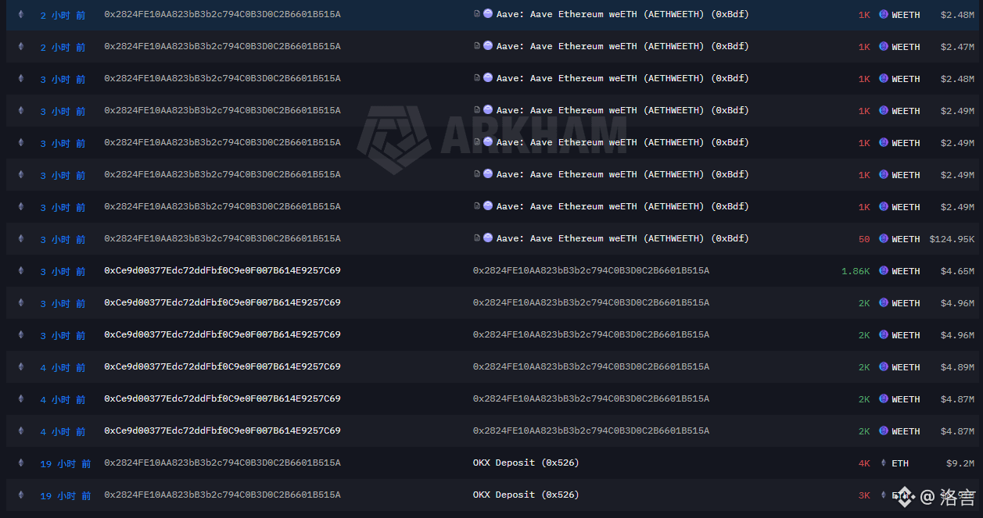Open the '19 小时前' timestamp of the $9.2M transfer
The width and height of the screenshot is (983, 518).
click(x=66, y=464)
